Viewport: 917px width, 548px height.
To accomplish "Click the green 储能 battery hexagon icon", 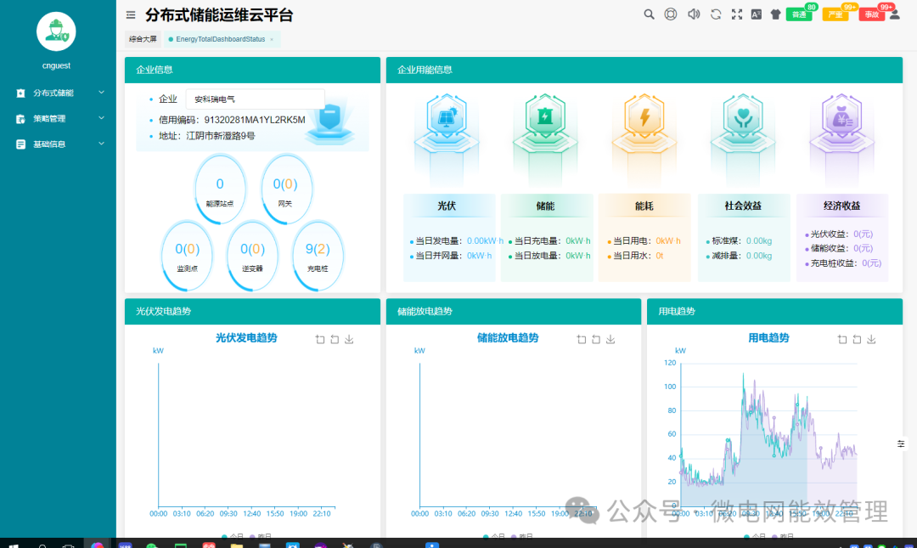I will [x=545, y=117].
